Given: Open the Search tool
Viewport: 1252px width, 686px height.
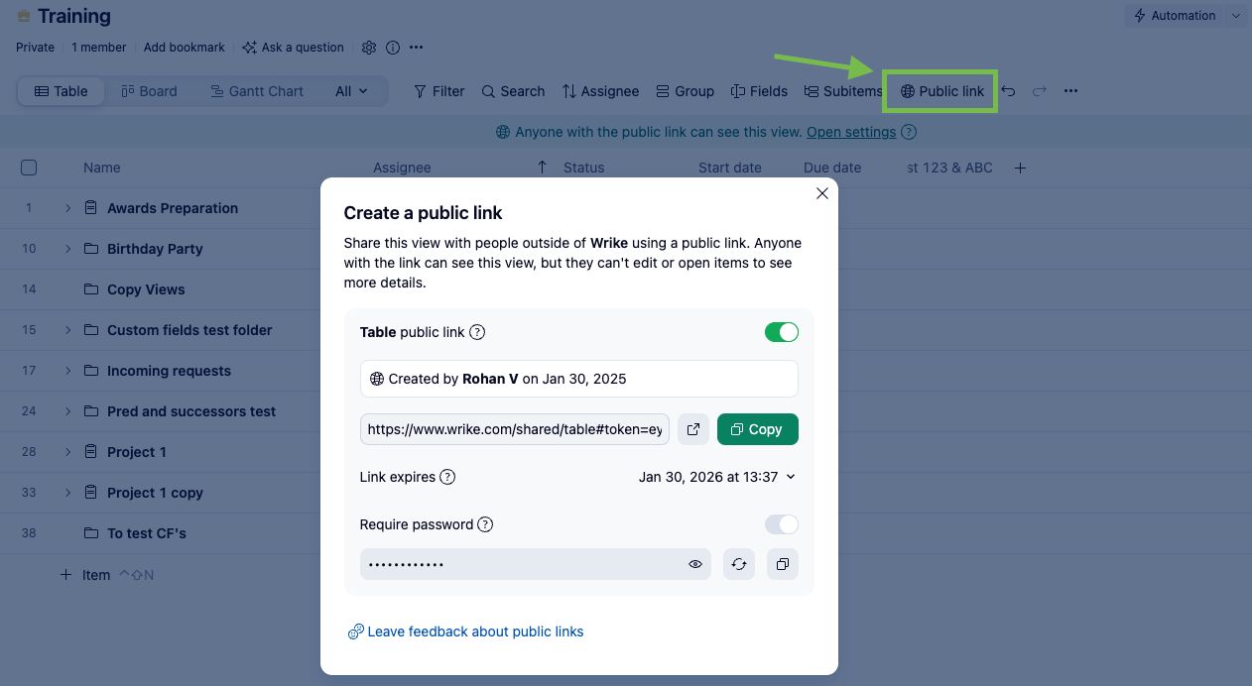Looking at the screenshot, I should tap(513, 91).
